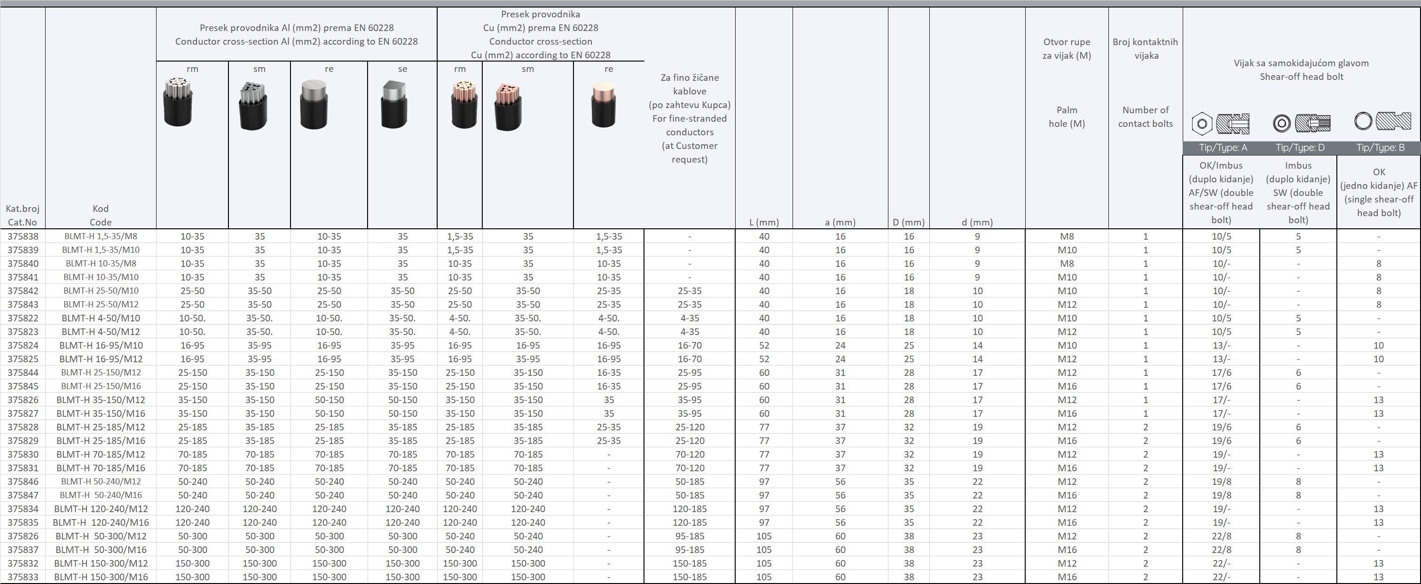
Task: Select code BLMT-H 16-95/M10 cell
Action: click(x=101, y=345)
